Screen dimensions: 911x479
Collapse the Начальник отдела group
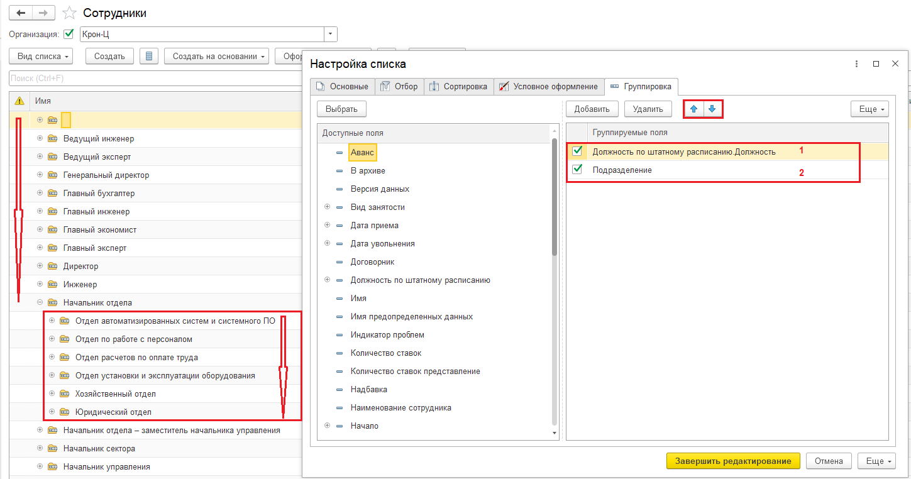(x=40, y=302)
